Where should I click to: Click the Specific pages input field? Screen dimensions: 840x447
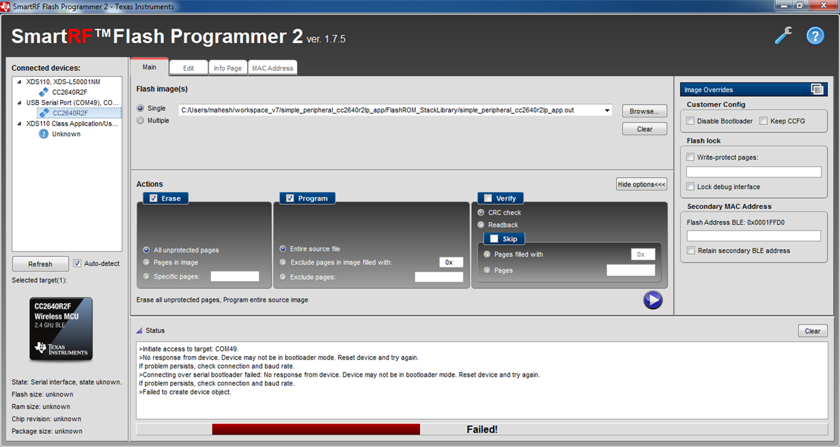(x=235, y=276)
